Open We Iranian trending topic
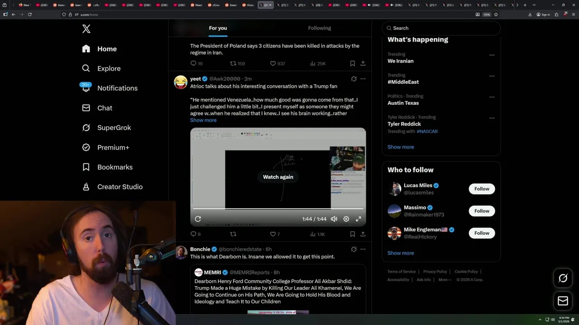Viewport: 579px width, 325px height. (x=400, y=61)
